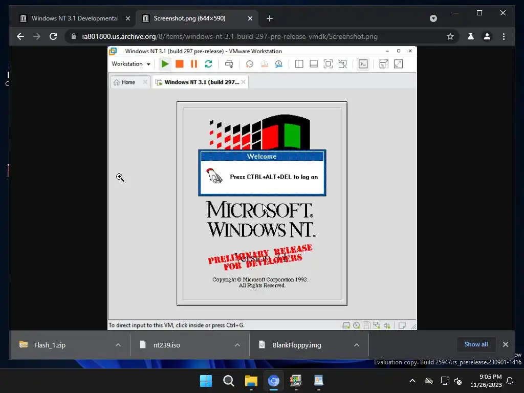Screen dimensions: 524x393
Task: Open the downloaded nt239.iso file
Action: click(x=166, y=345)
